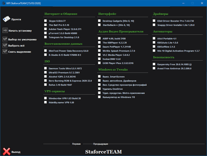The width and height of the screenshot is (207, 156).
Task: Select Alcohol 120% checkbox
Action: pos(45,76)
